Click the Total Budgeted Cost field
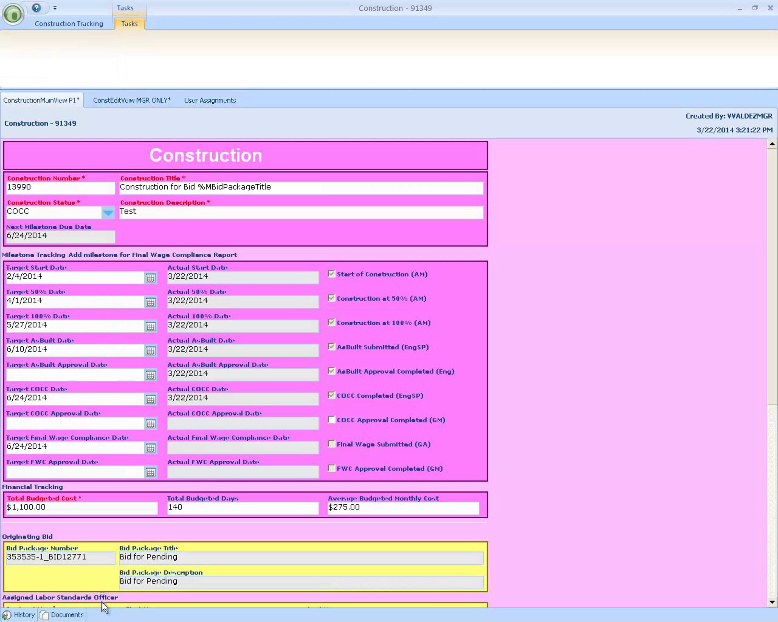 click(x=82, y=508)
